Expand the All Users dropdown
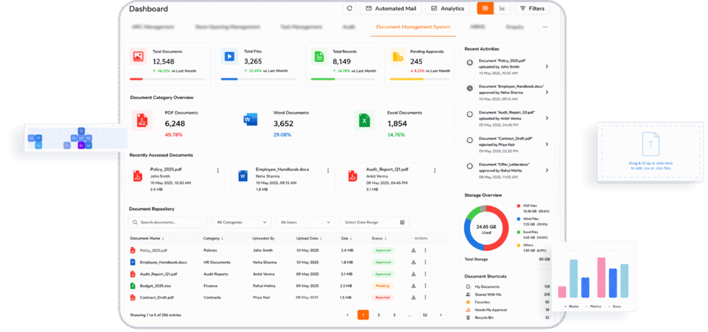 [x=306, y=222]
